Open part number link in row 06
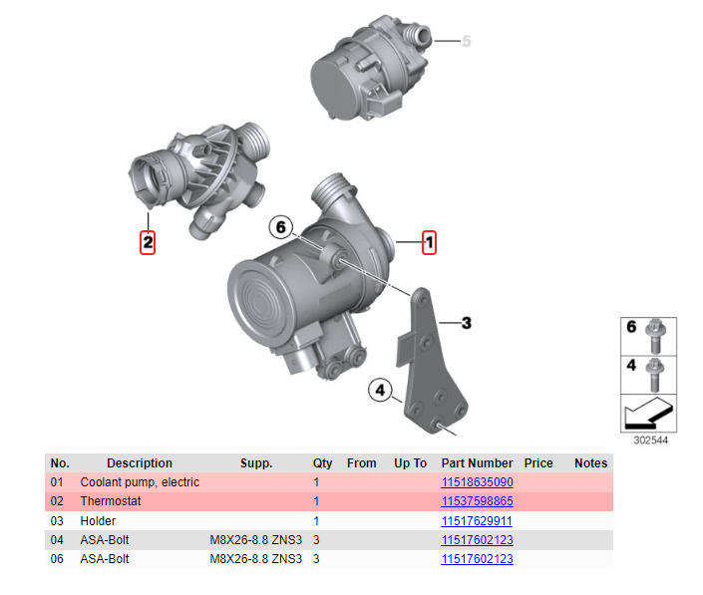Viewport: 703px width, 595px height. click(x=477, y=559)
